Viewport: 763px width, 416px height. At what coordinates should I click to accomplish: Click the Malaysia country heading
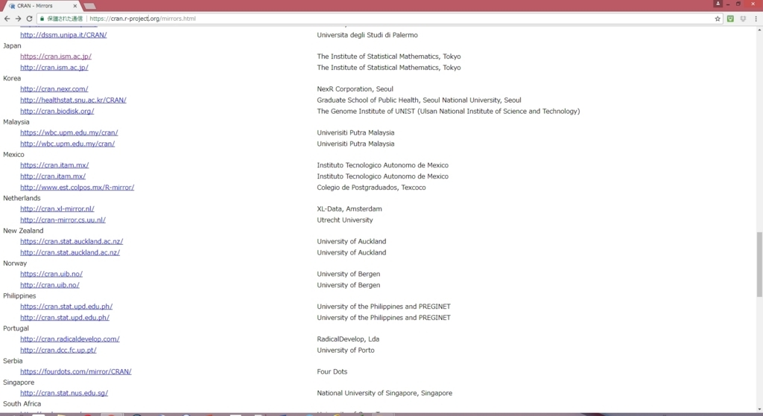click(x=16, y=122)
